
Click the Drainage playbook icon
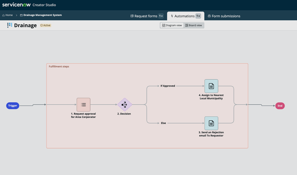pos(10,25)
